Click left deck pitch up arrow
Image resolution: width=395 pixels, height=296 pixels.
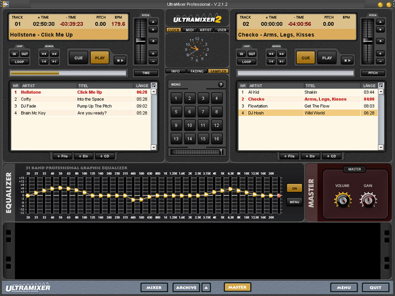153,22
